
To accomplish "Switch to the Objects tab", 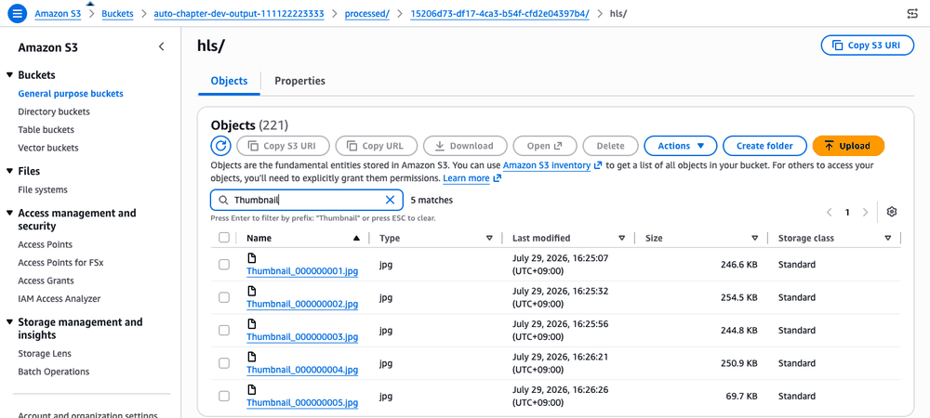I will pos(229,81).
